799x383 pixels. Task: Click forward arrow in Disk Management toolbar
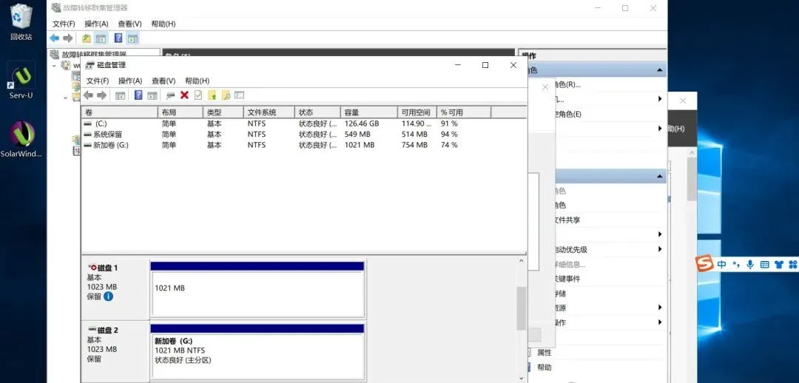pos(101,95)
